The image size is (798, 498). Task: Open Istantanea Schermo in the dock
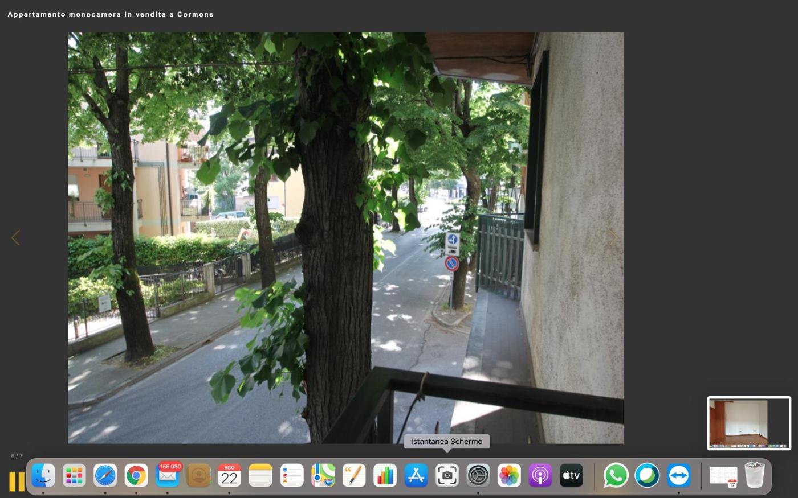[447, 476]
